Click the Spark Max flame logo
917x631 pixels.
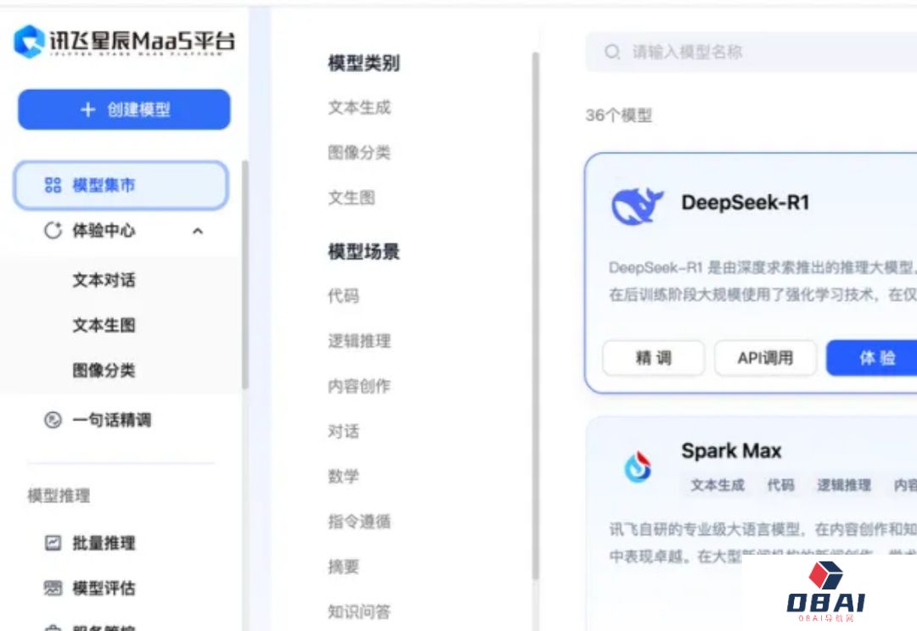(638, 466)
